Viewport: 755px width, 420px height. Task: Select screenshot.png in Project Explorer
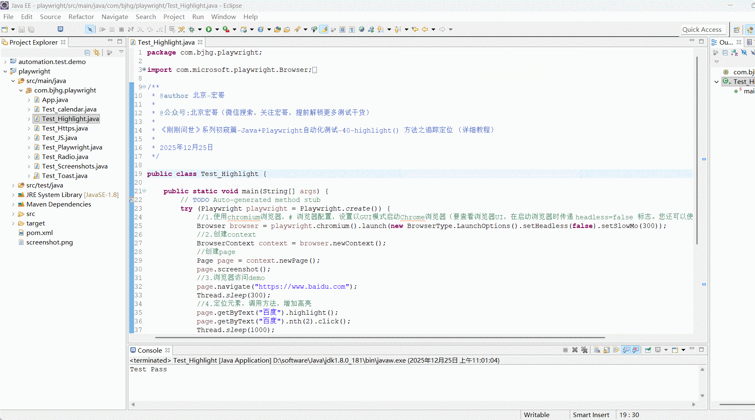[50, 242]
